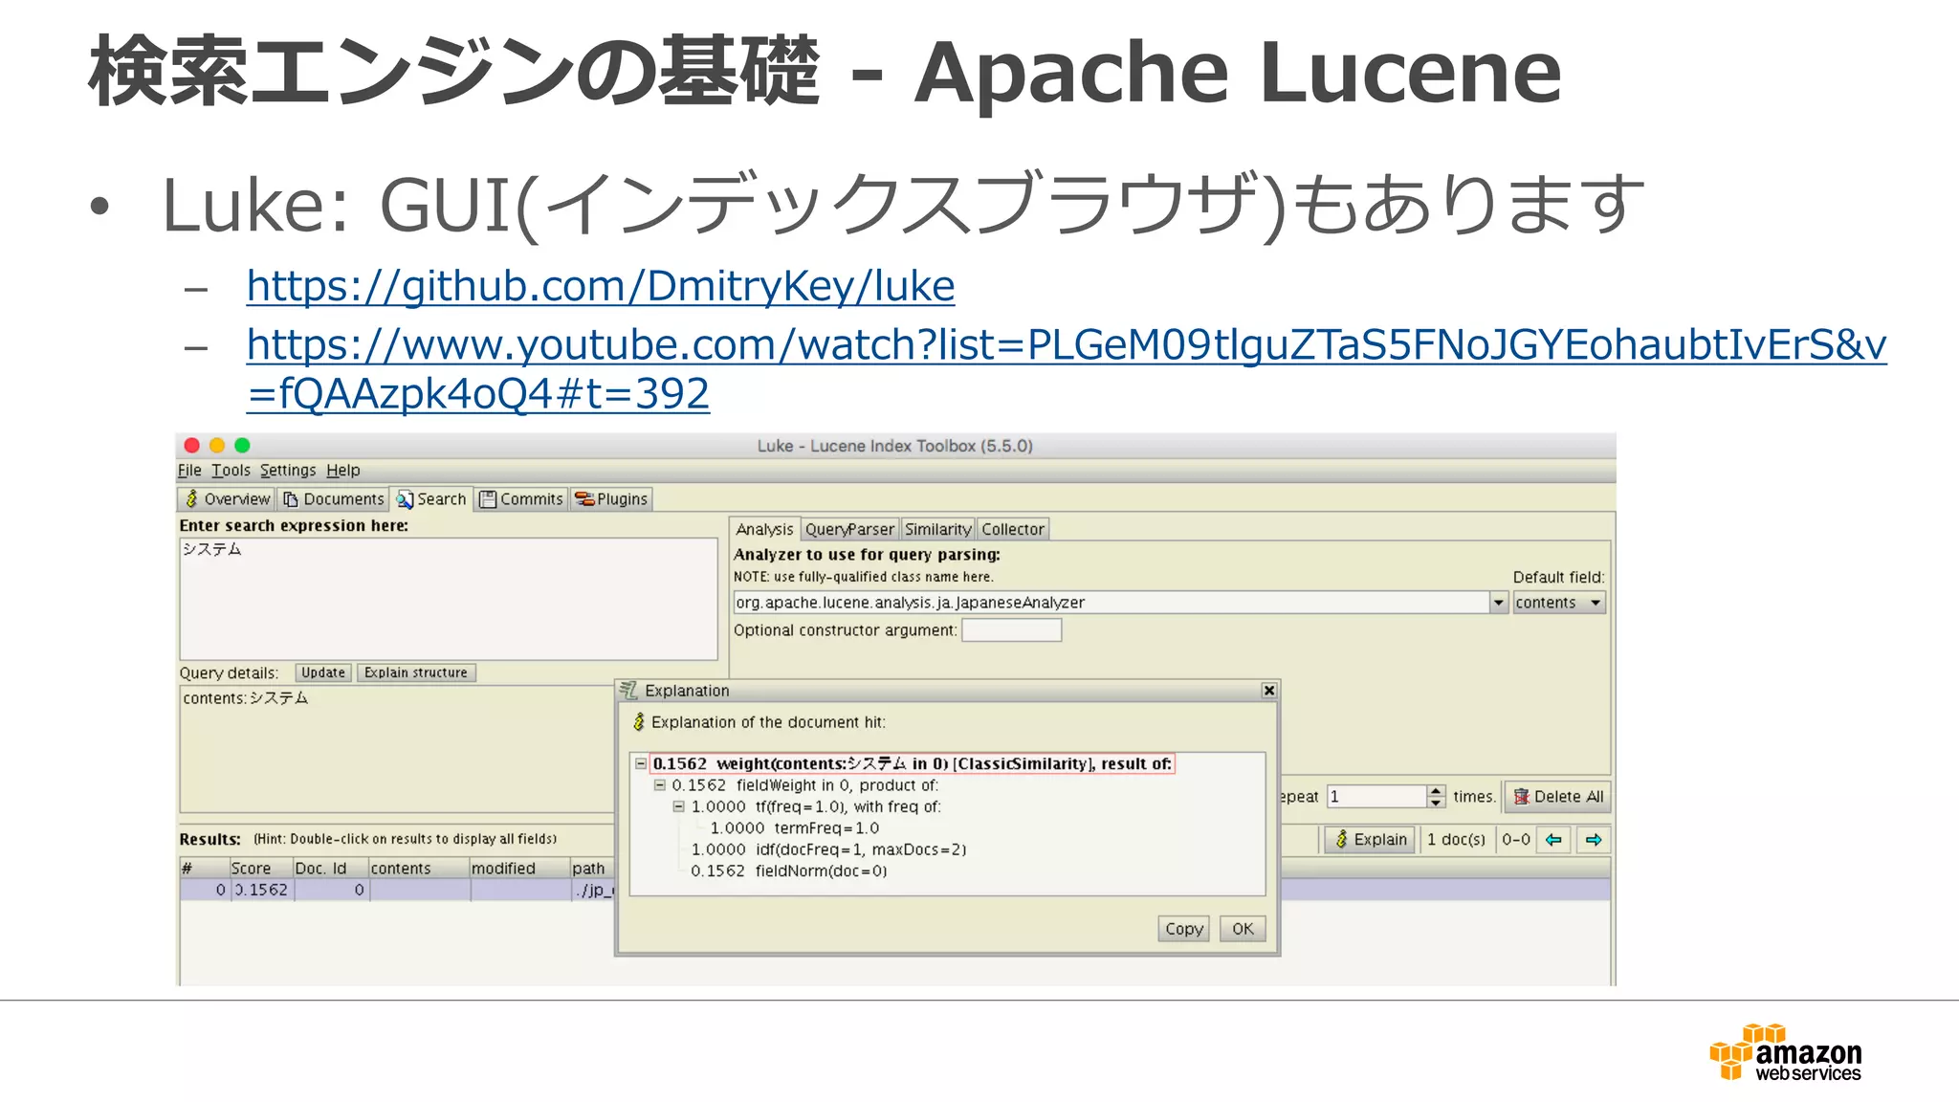Collapse the tf(freq=1.0) tree node
This screenshot has height=1102, width=1959.
coord(679,806)
